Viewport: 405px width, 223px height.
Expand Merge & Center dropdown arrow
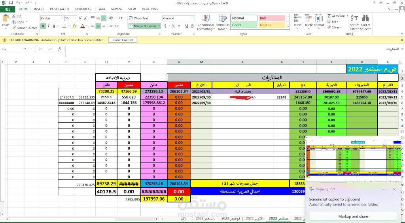tap(159, 26)
